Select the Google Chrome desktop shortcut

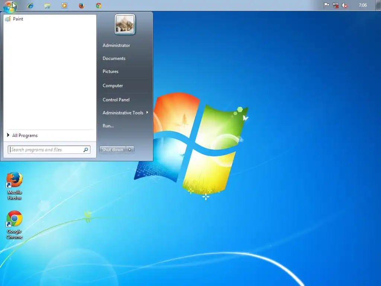[x=15, y=225]
